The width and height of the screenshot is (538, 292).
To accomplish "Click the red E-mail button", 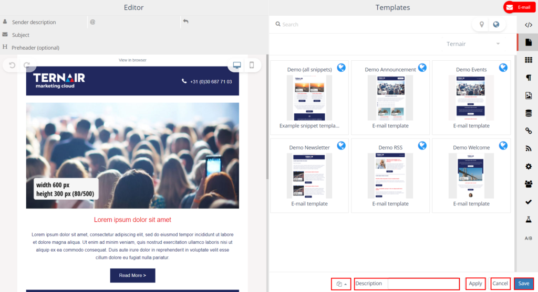I will point(520,7).
